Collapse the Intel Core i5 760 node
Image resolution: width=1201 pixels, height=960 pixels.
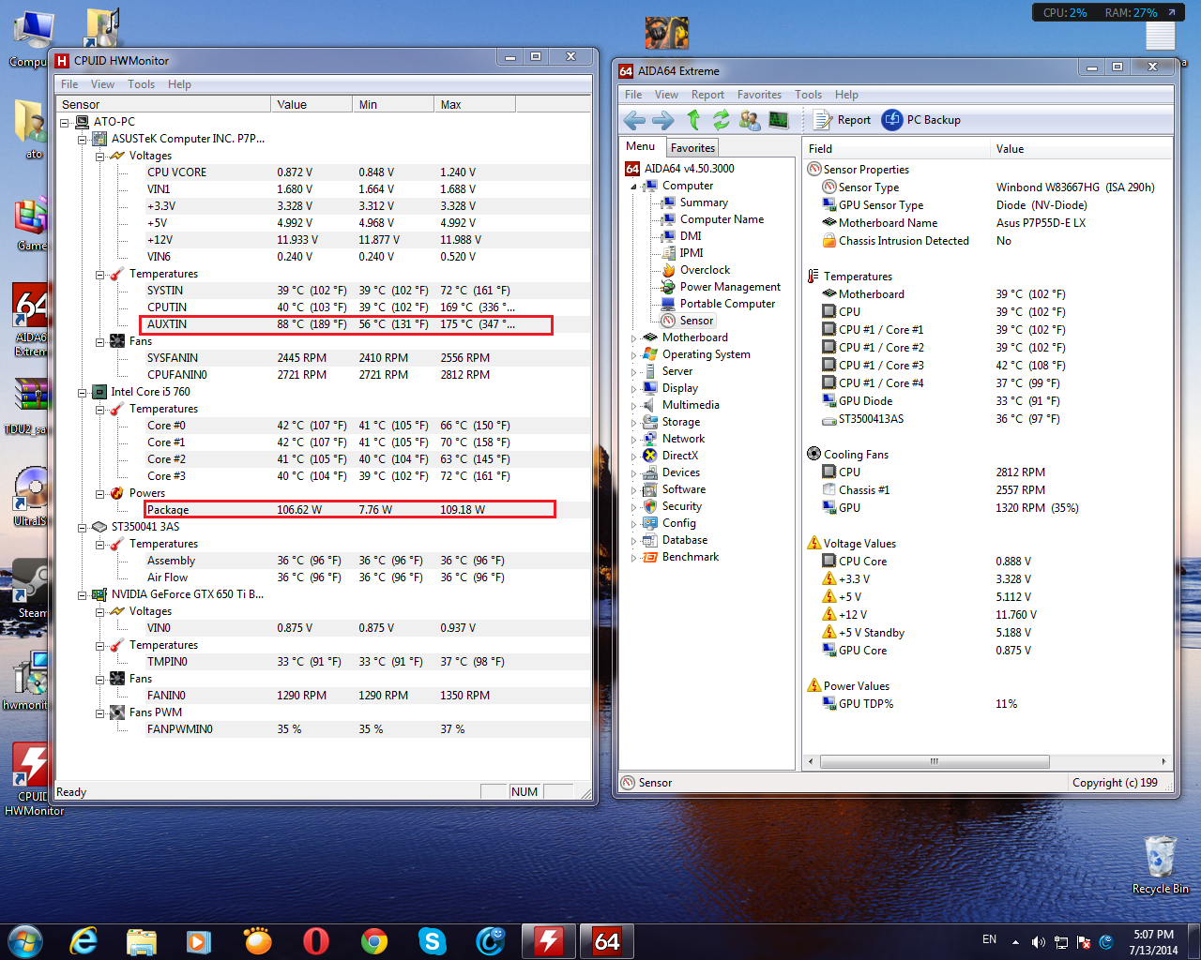coord(83,393)
